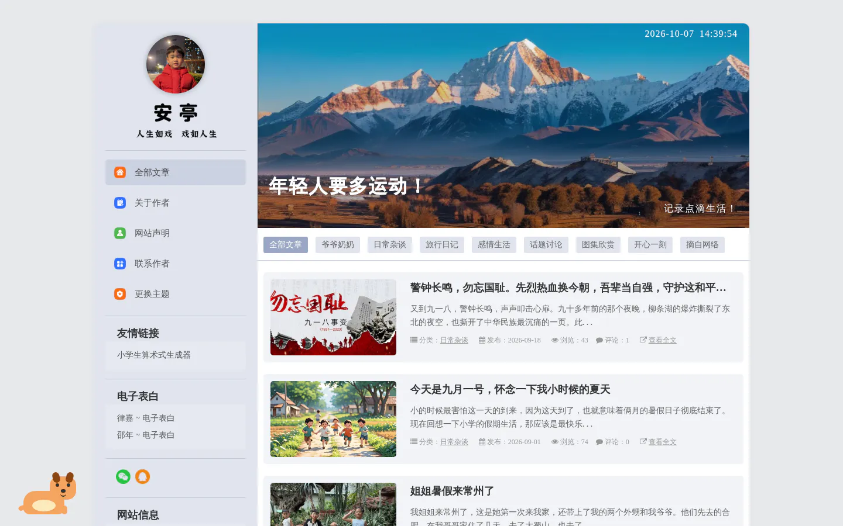
Task: Click the author avatar photo
Action: (x=176, y=64)
